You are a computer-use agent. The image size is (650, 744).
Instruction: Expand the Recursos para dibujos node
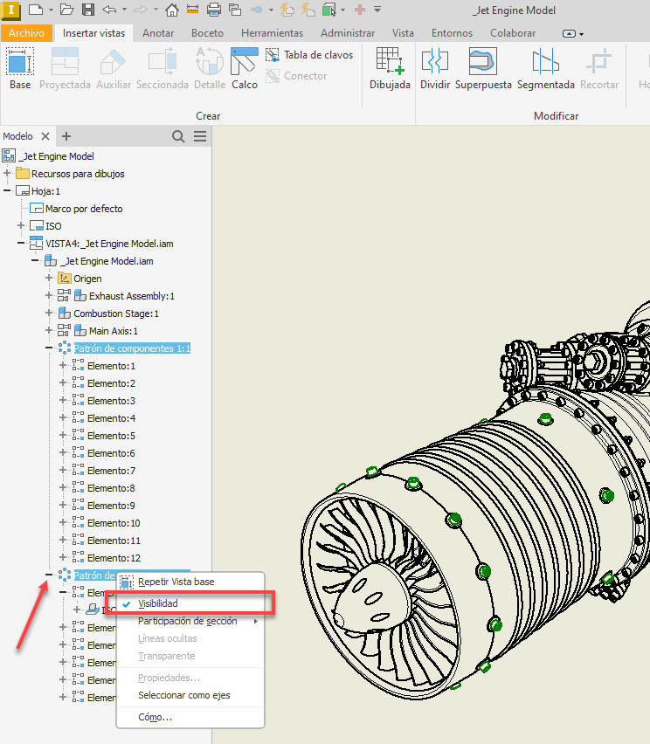click(8, 174)
